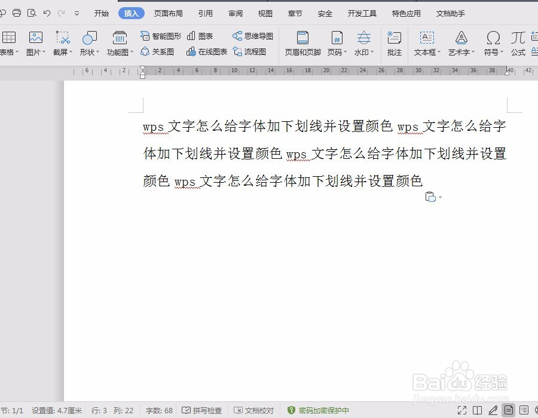
Task: Switch to the 开始 tab
Action: (102, 13)
